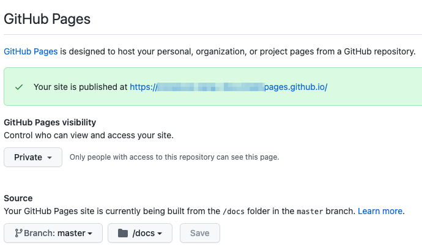Click the monospace master branch text

point(309,212)
